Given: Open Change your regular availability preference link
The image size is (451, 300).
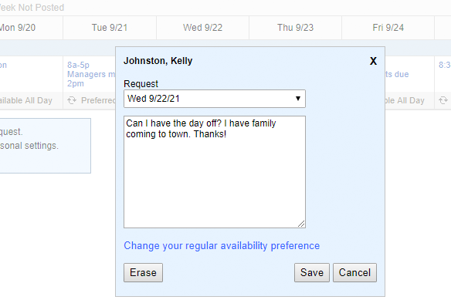Looking at the screenshot, I should [x=222, y=246].
